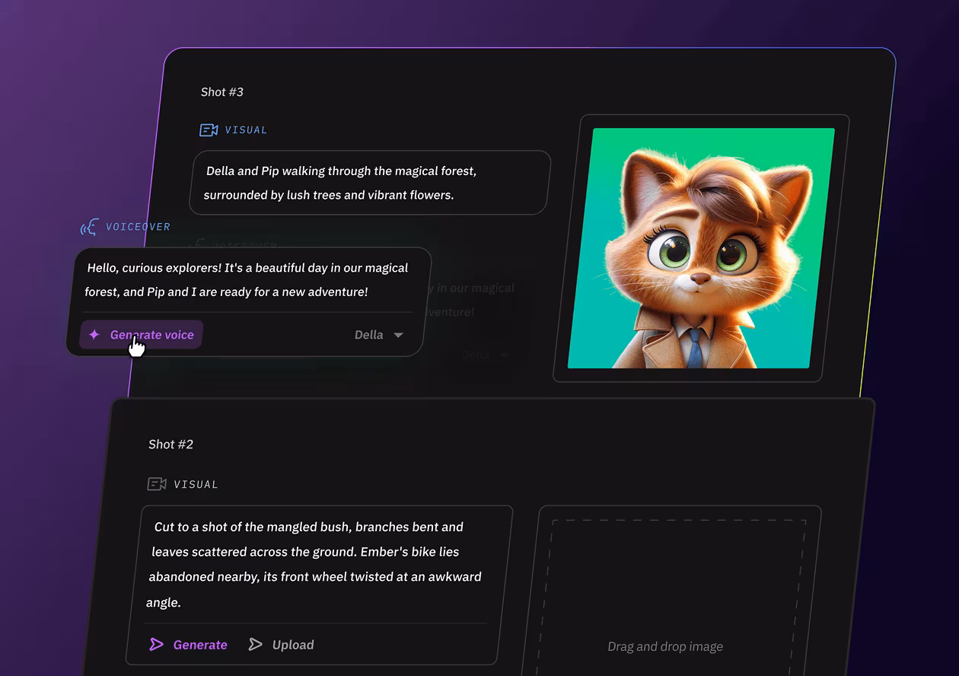Open the Della voice dropdown
The height and width of the screenshot is (676, 959).
point(379,335)
